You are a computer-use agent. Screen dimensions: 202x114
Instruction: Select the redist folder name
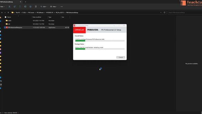(x=10, y=21)
